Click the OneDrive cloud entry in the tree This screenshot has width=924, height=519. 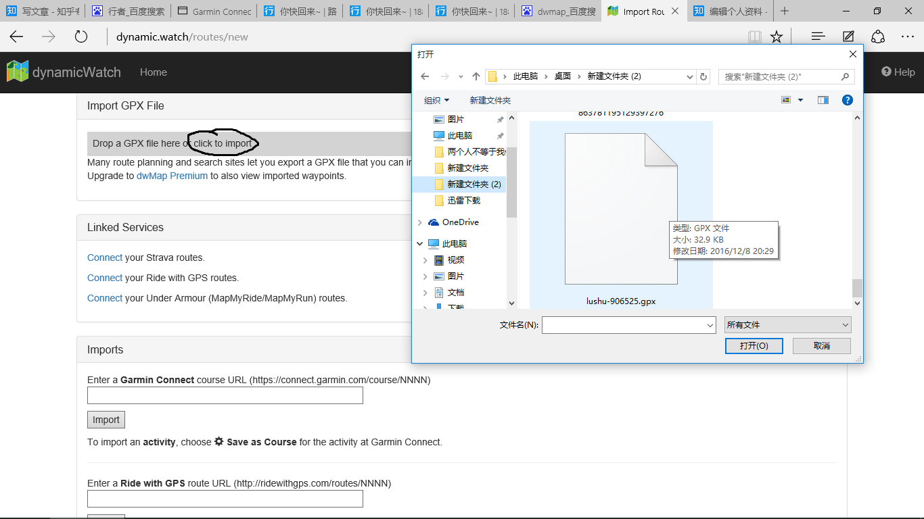(460, 222)
